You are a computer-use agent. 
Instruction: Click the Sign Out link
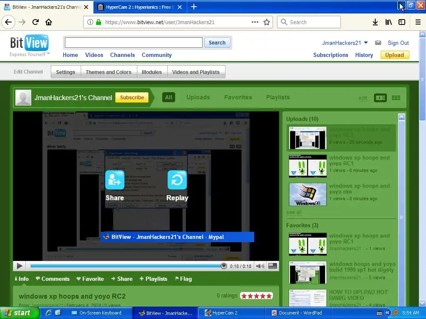(x=398, y=43)
